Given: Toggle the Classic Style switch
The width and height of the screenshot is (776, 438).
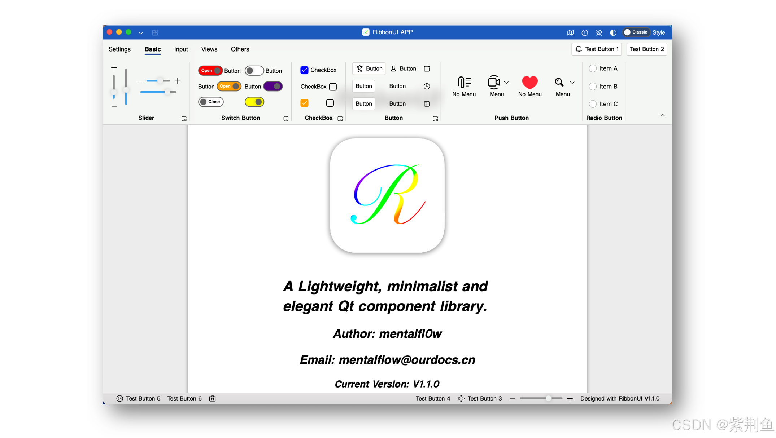Looking at the screenshot, I should [x=636, y=32].
